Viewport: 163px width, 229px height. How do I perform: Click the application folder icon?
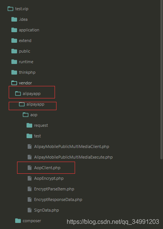[x=14, y=30]
